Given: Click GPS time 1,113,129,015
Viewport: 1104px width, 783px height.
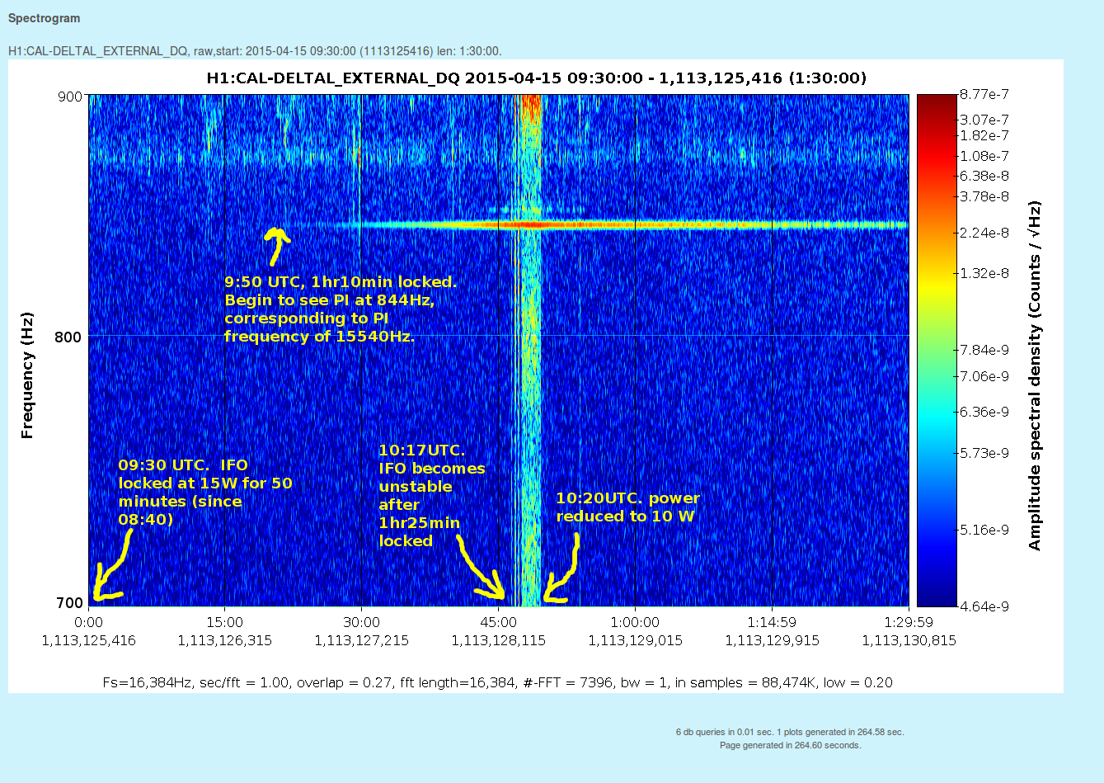Looking at the screenshot, I should click(x=635, y=640).
